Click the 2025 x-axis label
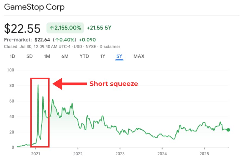Screen dimensions: 240x161 [x=204, y=153]
